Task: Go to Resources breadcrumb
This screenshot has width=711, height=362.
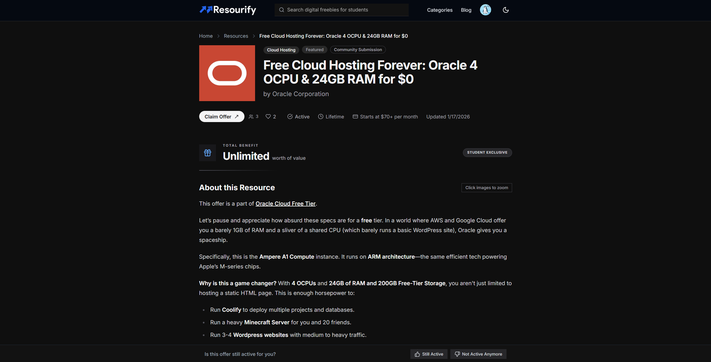Action: (236, 36)
